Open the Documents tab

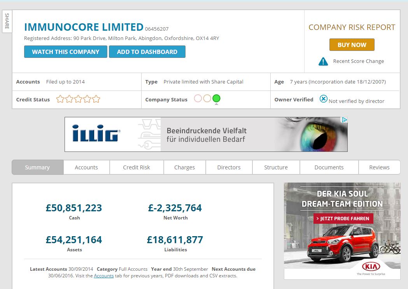329,167
